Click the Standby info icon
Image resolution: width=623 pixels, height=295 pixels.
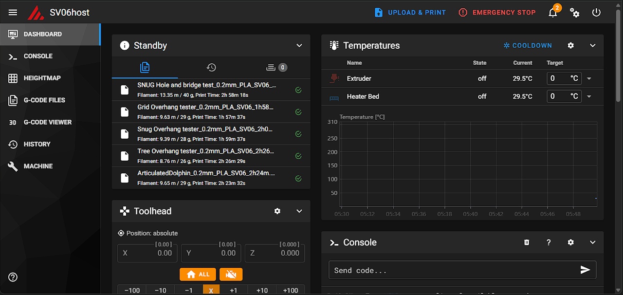(x=125, y=45)
